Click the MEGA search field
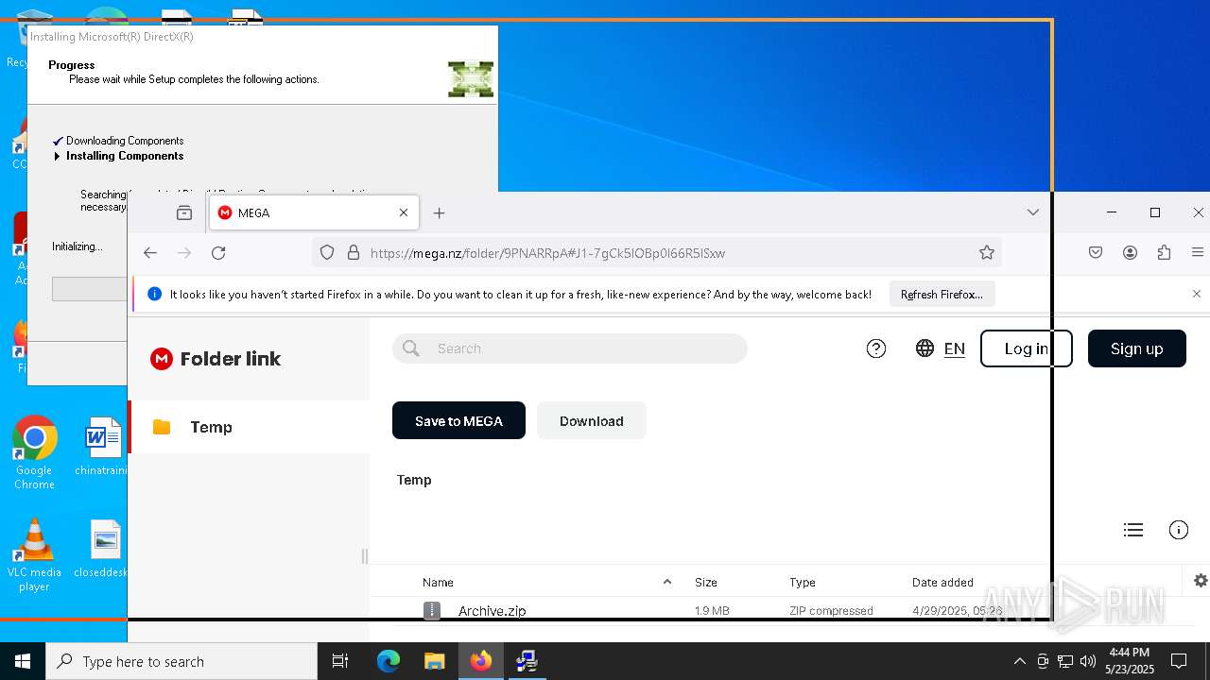 570,348
